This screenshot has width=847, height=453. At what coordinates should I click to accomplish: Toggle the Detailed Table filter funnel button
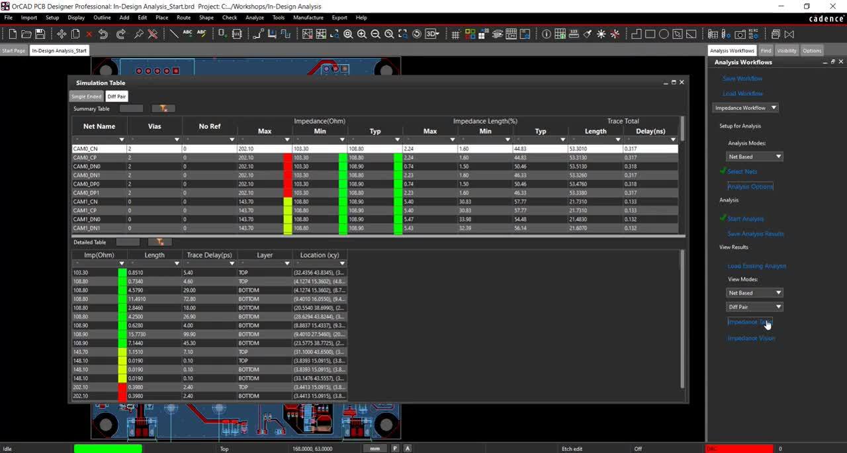[159, 242]
